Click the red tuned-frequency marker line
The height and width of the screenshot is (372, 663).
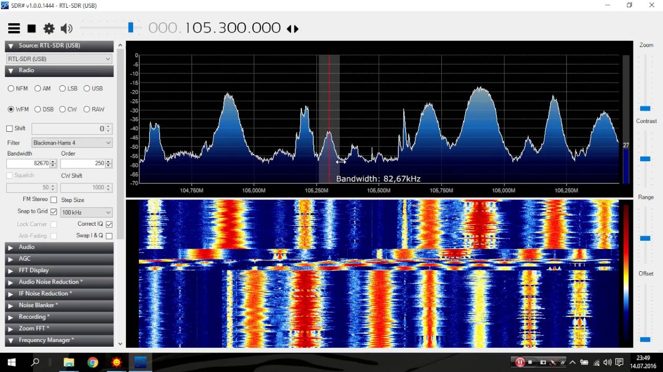click(x=329, y=119)
